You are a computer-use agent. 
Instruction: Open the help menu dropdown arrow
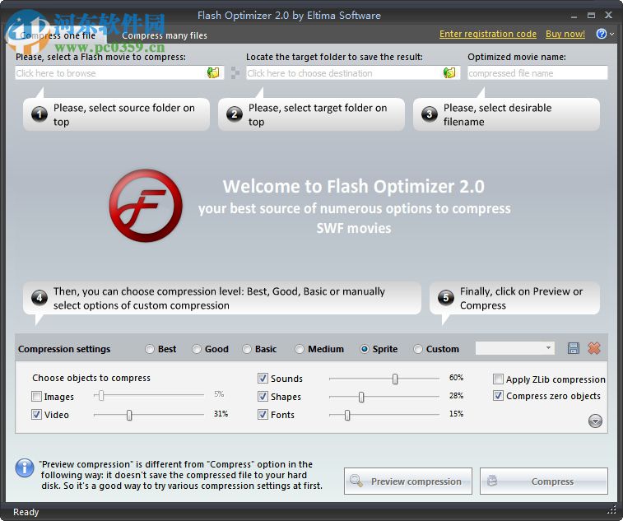point(611,35)
